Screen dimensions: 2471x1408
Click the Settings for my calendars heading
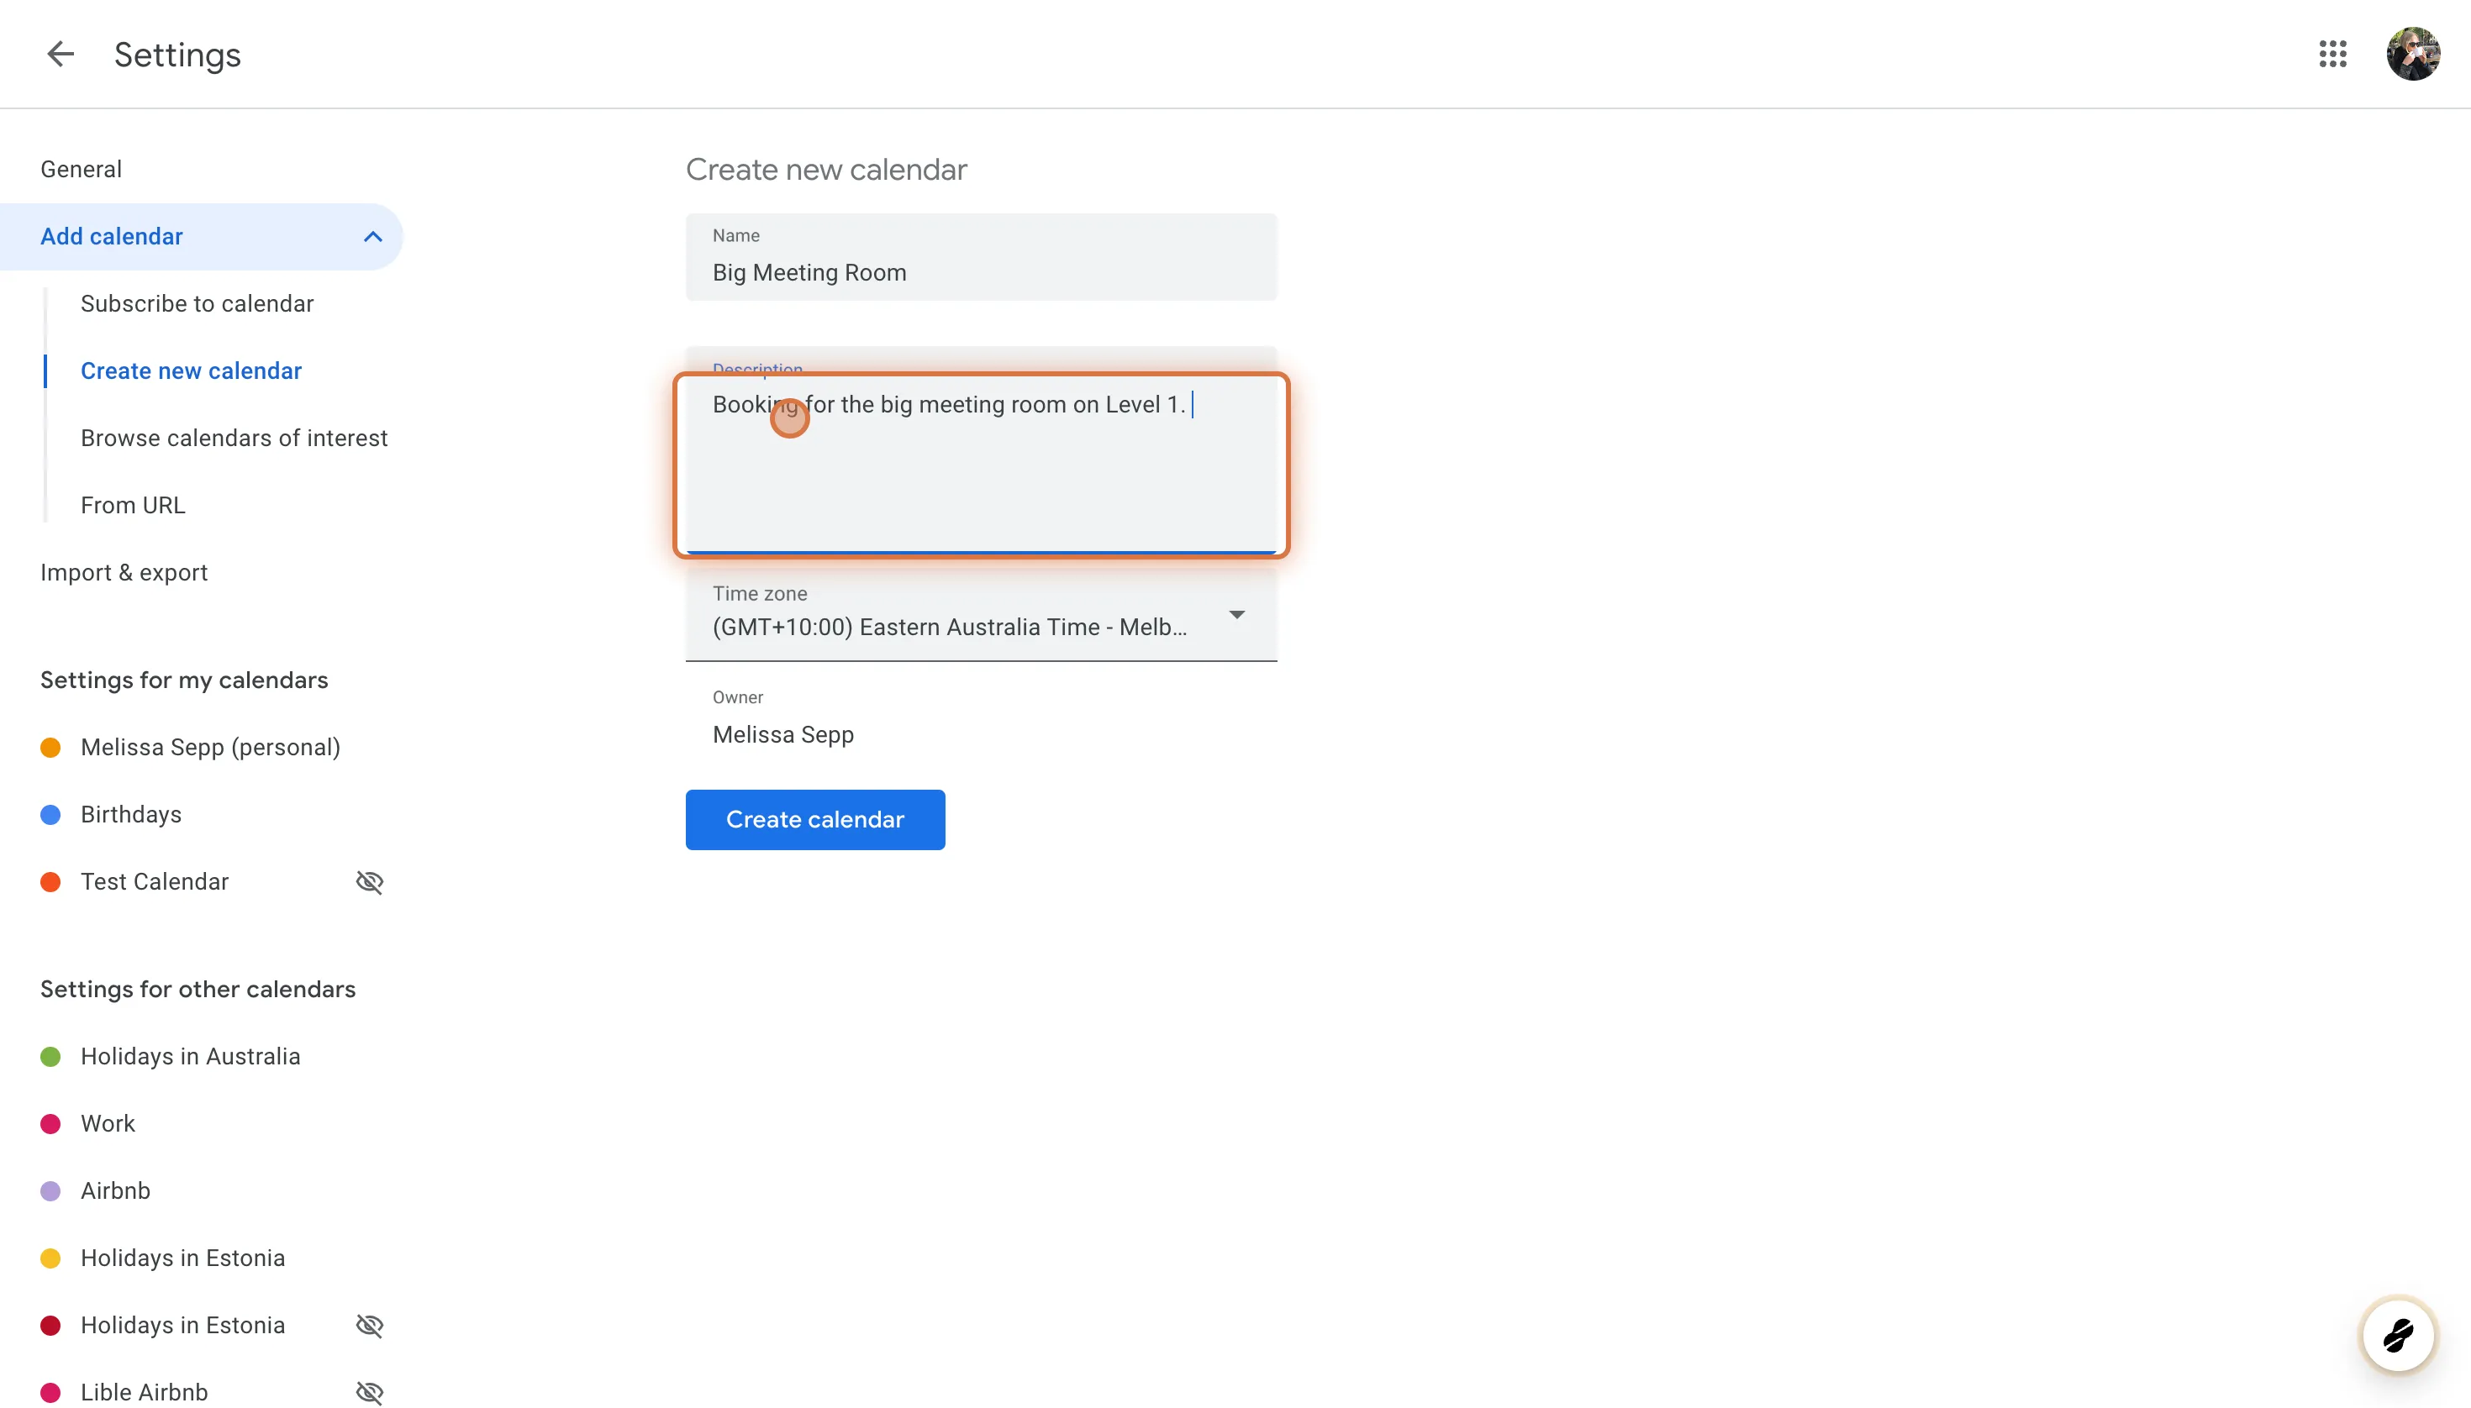point(184,680)
